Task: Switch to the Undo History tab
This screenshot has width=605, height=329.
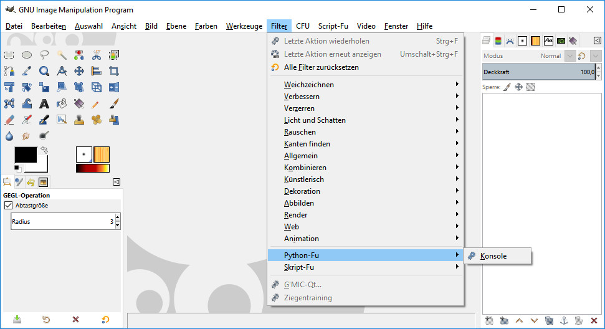Action: pos(31,182)
